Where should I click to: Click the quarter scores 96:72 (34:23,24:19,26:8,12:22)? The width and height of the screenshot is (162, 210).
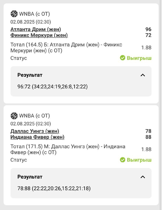click(52, 86)
